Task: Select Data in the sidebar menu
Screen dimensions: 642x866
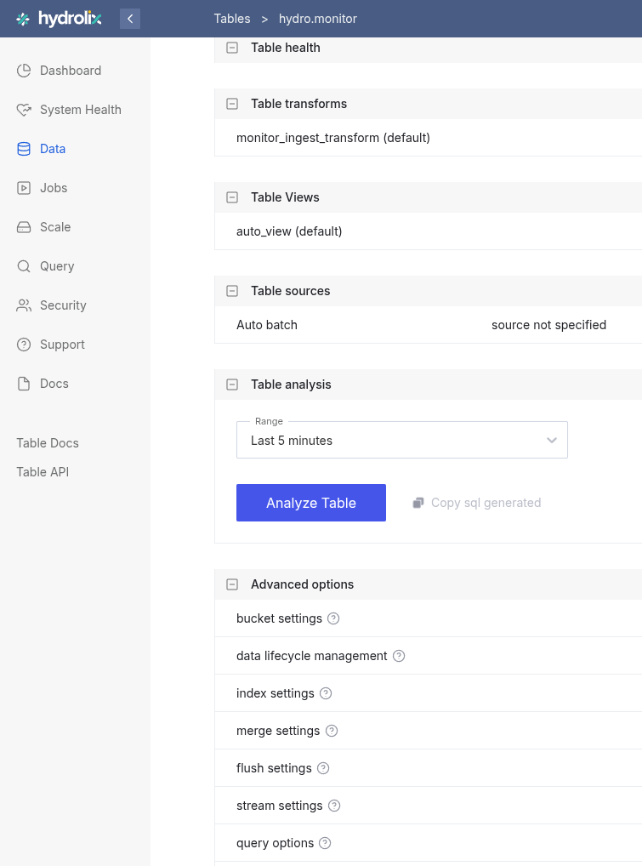Action: (x=25, y=149)
